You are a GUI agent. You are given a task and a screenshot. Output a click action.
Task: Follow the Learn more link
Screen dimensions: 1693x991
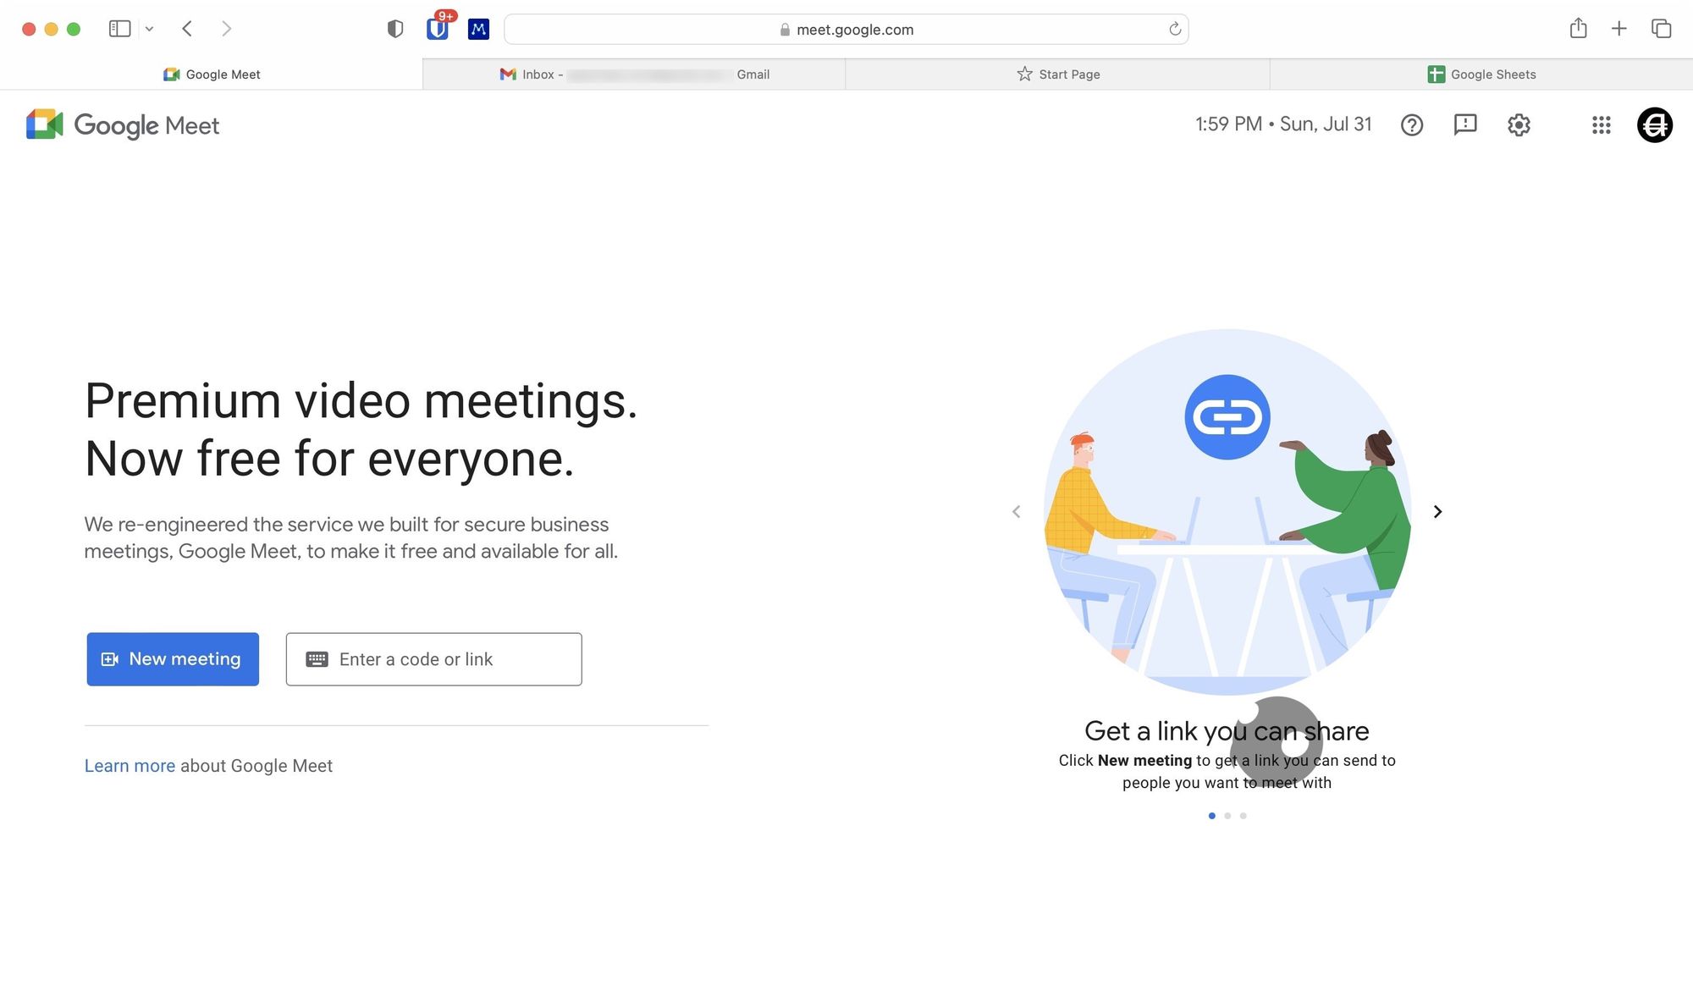click(x=130, y=766)
